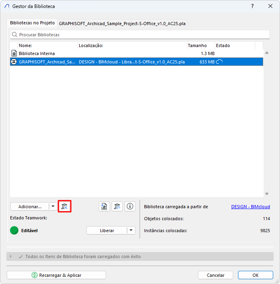
Task: Open the library information icon
Action: 130,206
